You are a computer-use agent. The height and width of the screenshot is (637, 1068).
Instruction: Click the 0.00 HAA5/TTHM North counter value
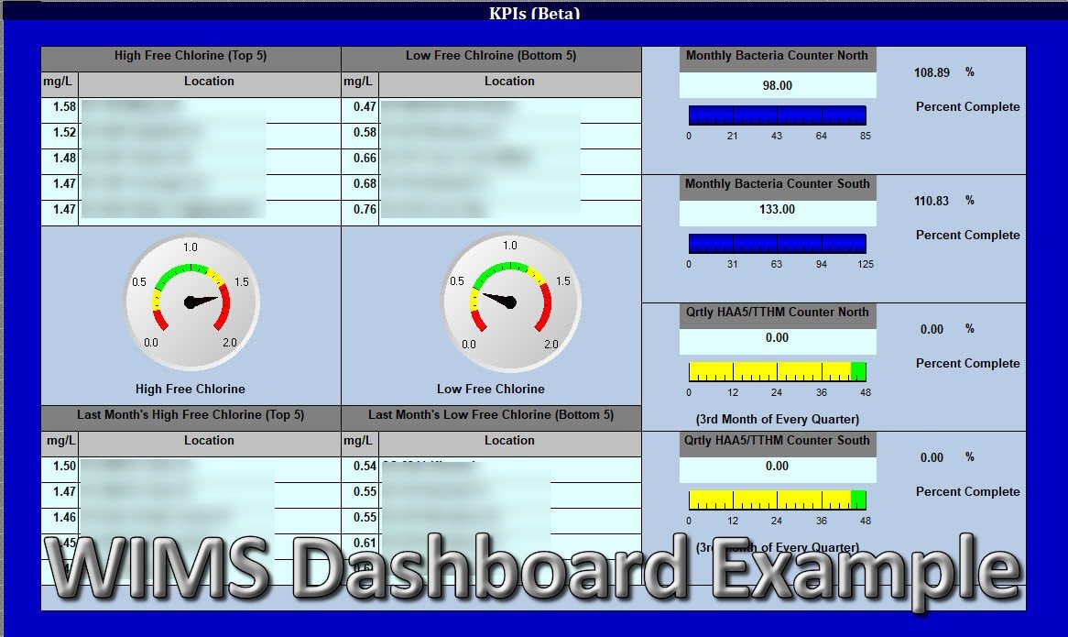coord(777,338)
